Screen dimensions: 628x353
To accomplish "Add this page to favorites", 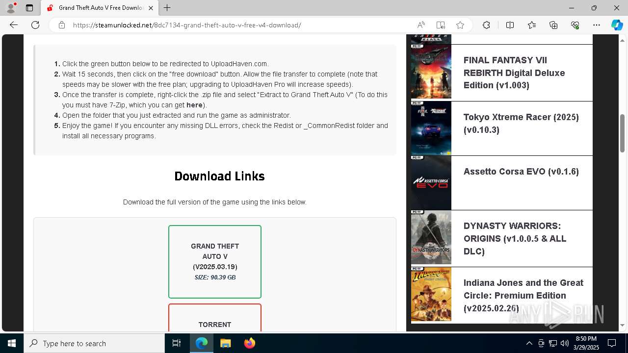I will [460, 25].
